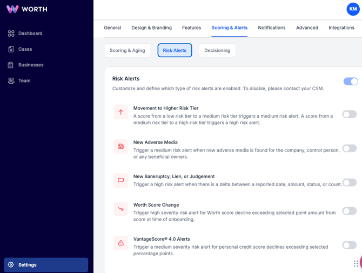
Task: Open the Businesses sidebar item
Action: pos(30,65)
